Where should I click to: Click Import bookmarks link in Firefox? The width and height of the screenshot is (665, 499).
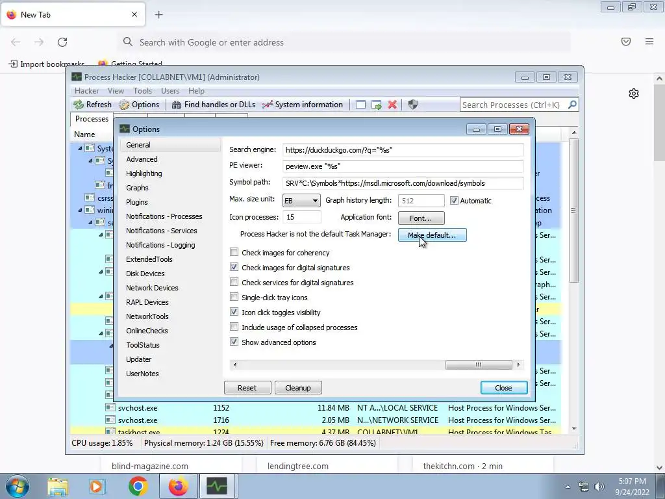click(47, 64)
